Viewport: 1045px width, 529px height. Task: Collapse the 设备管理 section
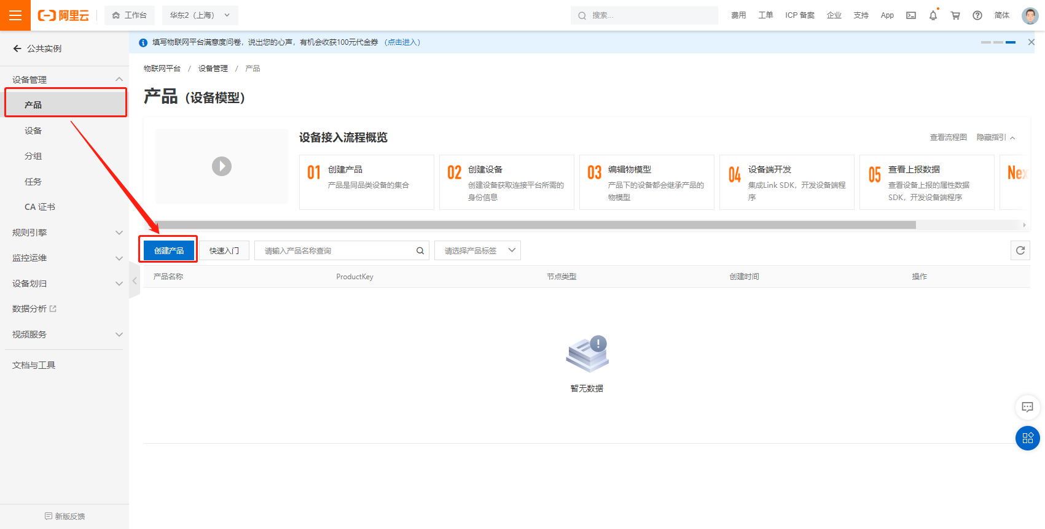point(119,79)
